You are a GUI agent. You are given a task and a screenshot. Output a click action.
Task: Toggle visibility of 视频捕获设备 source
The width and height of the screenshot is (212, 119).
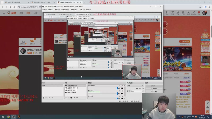coord(66,86)
